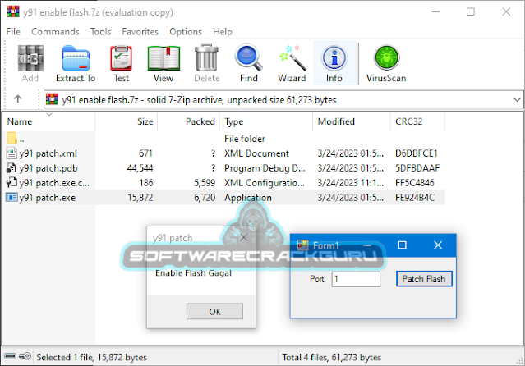Select the y91 patch.exe file name
The width and height of the screenshot is (525, 366).
pos(47,198)
